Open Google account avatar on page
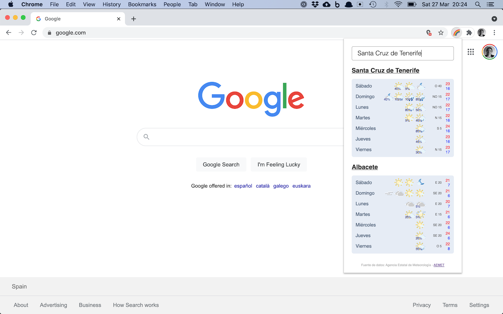The height and width of the screenshot is (314, 503). (490, 52)
